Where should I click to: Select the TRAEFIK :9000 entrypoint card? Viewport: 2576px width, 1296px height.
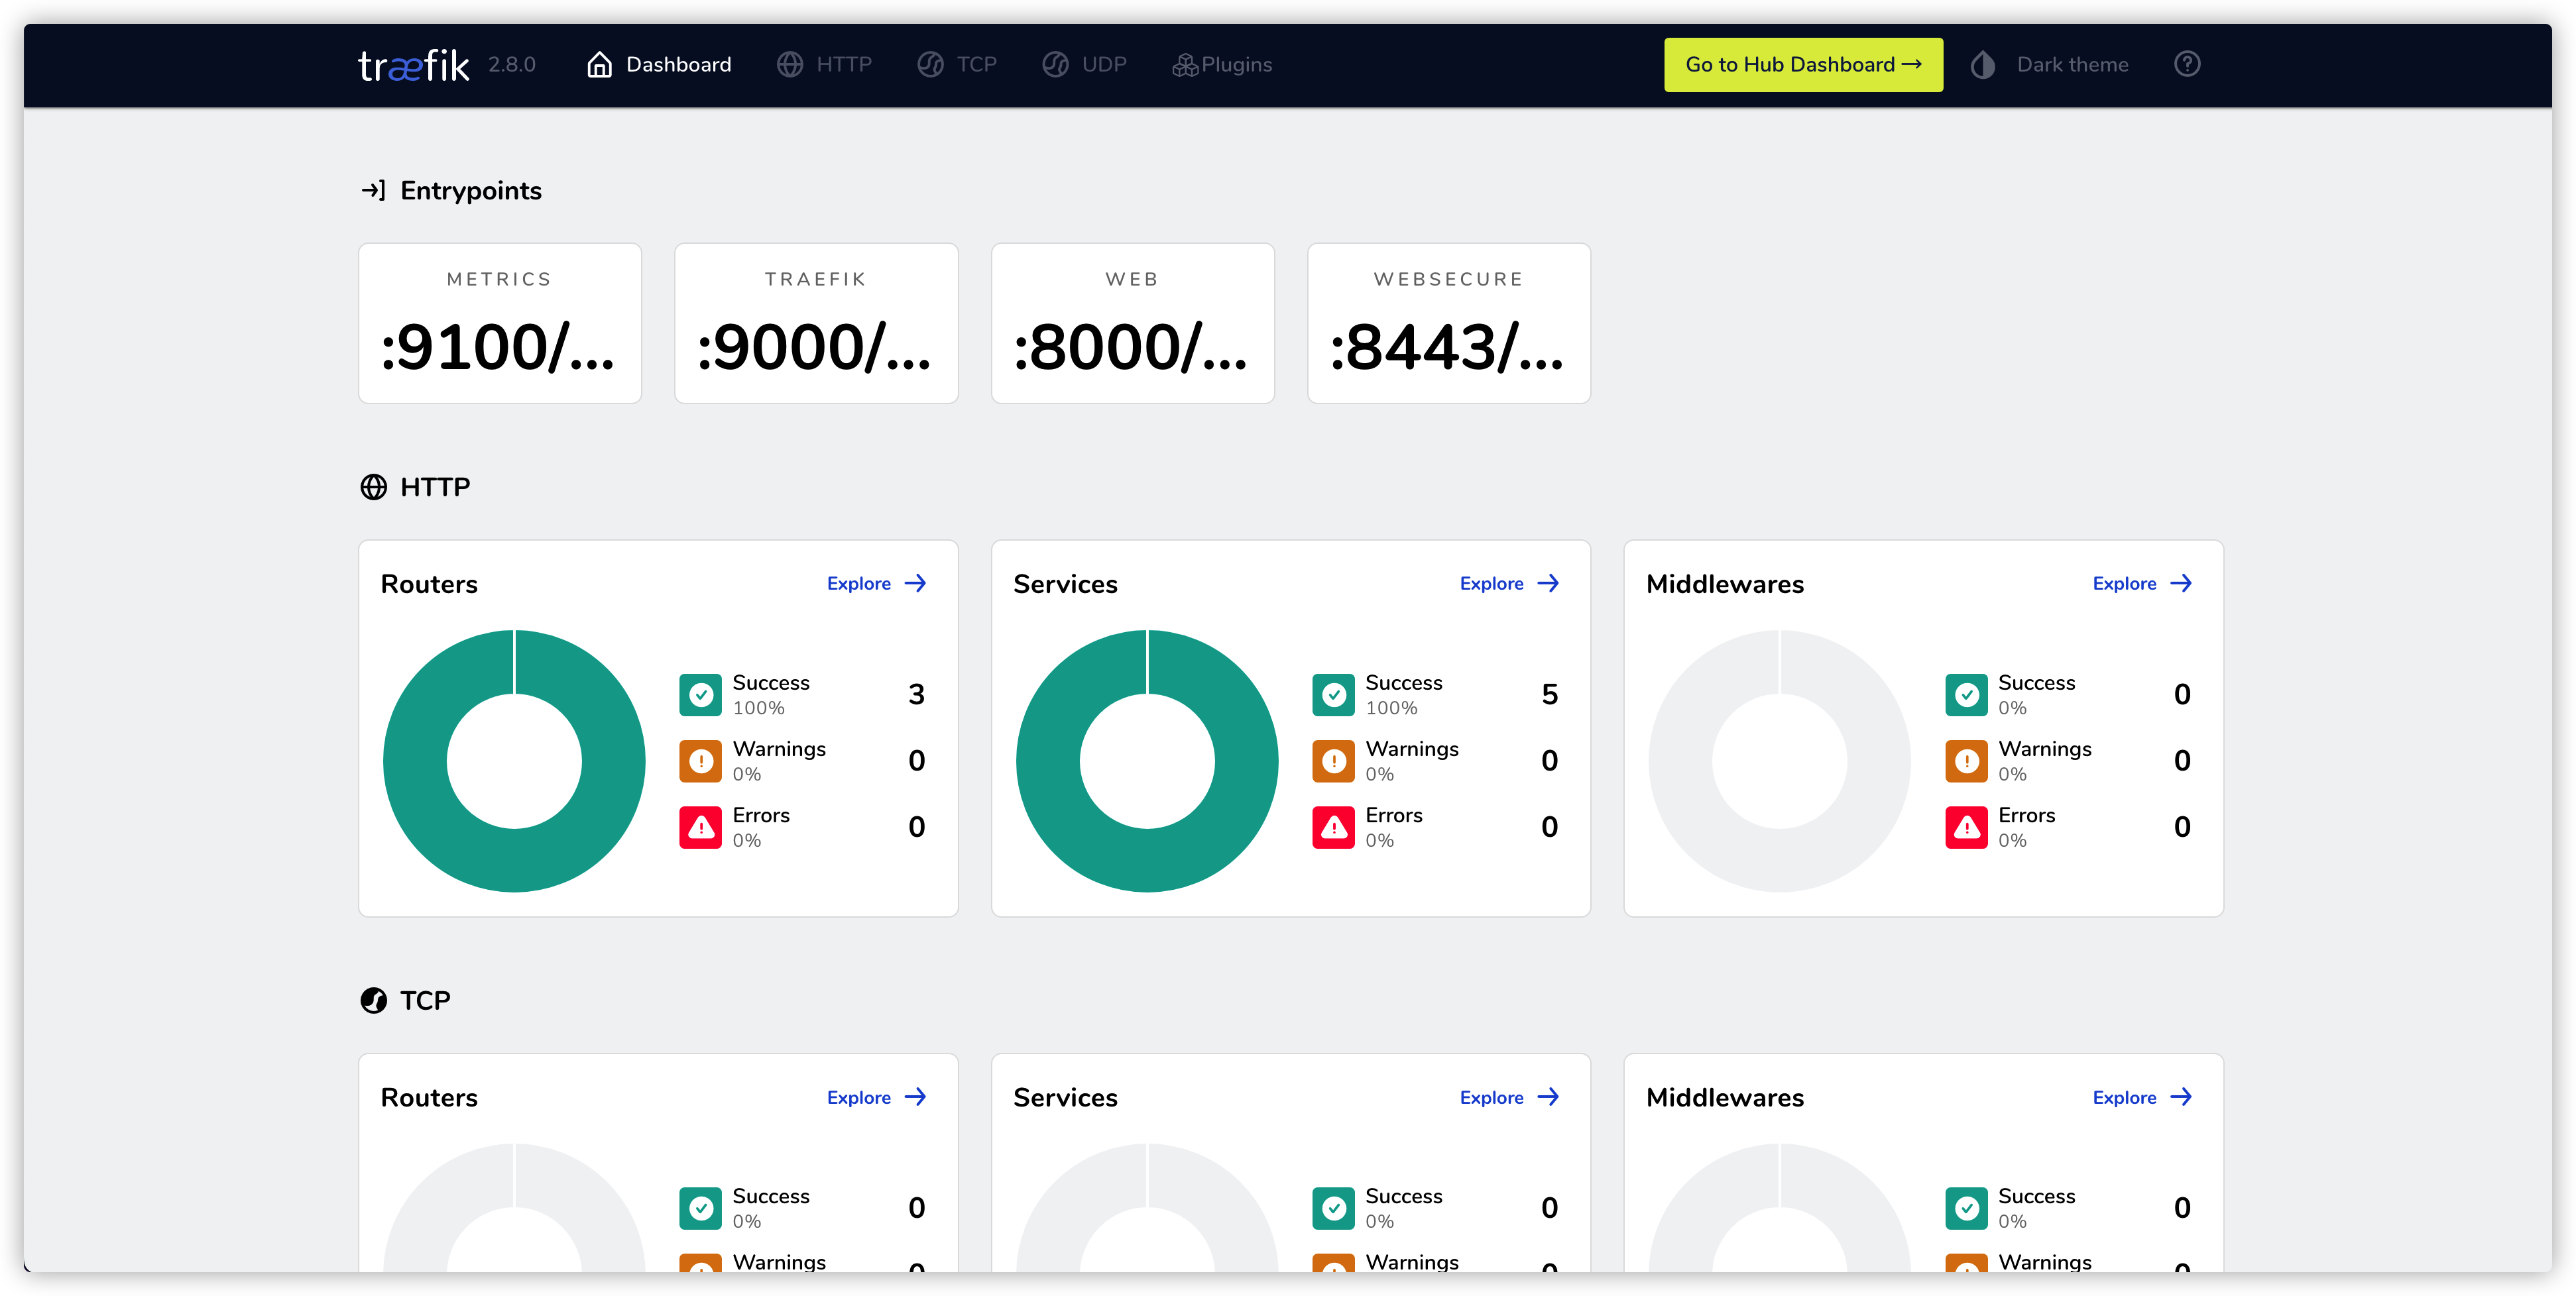816,323
